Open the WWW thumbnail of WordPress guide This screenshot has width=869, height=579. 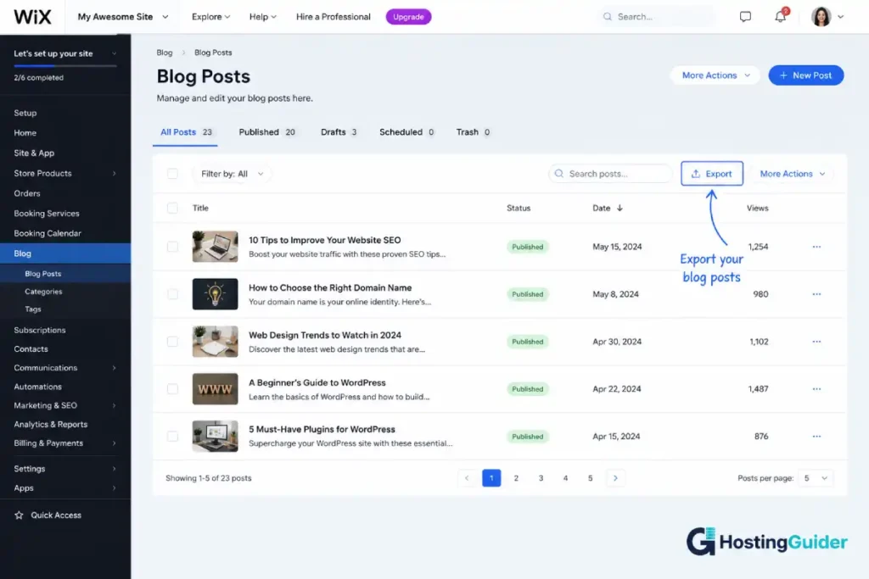tap(215, 388)
